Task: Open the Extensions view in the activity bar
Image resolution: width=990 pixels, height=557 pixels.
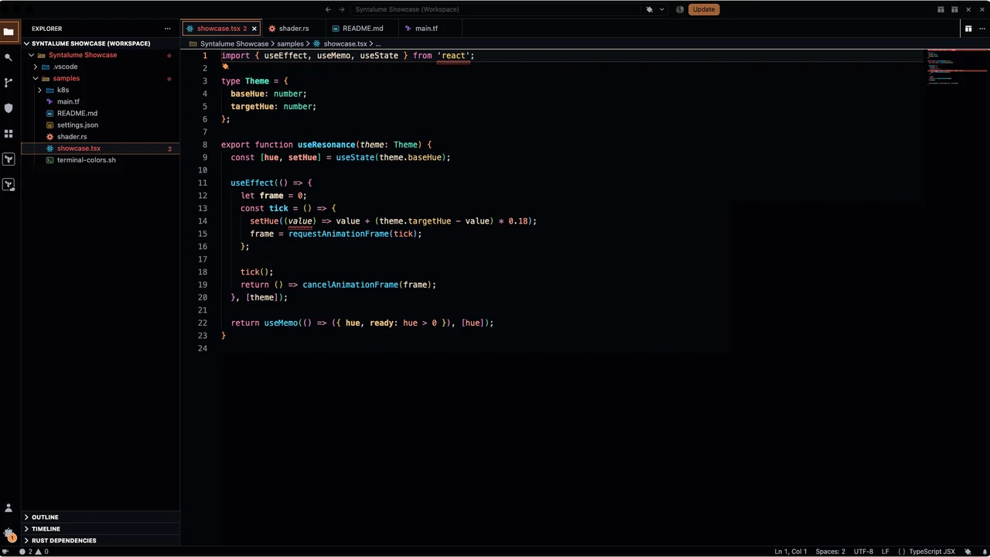Action: 9,134
